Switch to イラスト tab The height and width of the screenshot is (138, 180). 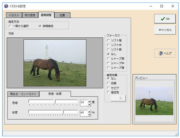[x=14, y=15]
